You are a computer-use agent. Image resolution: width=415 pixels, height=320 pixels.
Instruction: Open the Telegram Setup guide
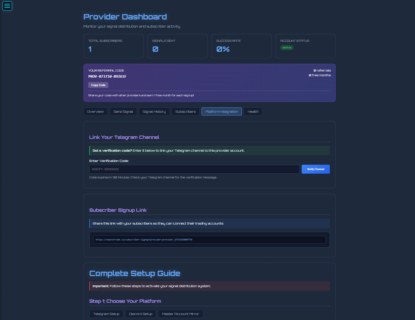[106, 314]
